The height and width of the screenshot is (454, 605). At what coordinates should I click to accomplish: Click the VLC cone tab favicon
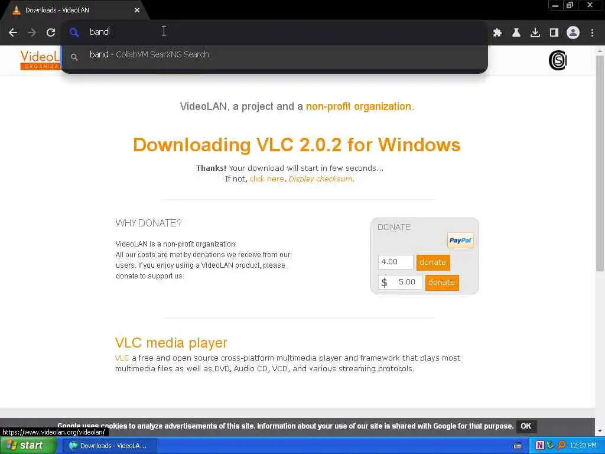pyautogui.click(x=16, y=11)
